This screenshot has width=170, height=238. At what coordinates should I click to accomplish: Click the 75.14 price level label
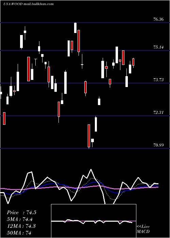pos(158,47)
